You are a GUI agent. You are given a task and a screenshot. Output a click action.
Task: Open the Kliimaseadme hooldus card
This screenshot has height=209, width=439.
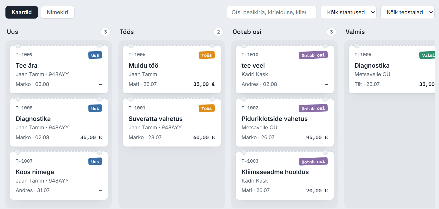[x=285, y=176]
